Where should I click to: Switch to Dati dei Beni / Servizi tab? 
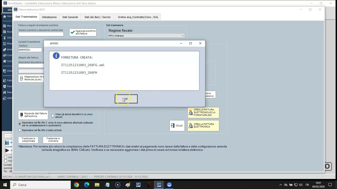(97, 17)
